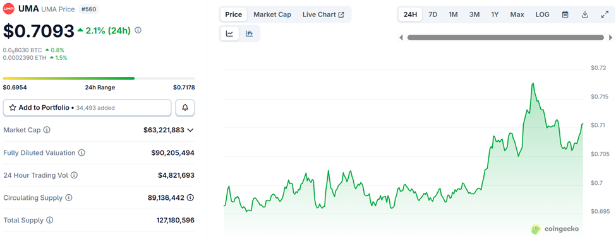
Task: Click the 127,180,596 total supply value
Action: [176, 221]
